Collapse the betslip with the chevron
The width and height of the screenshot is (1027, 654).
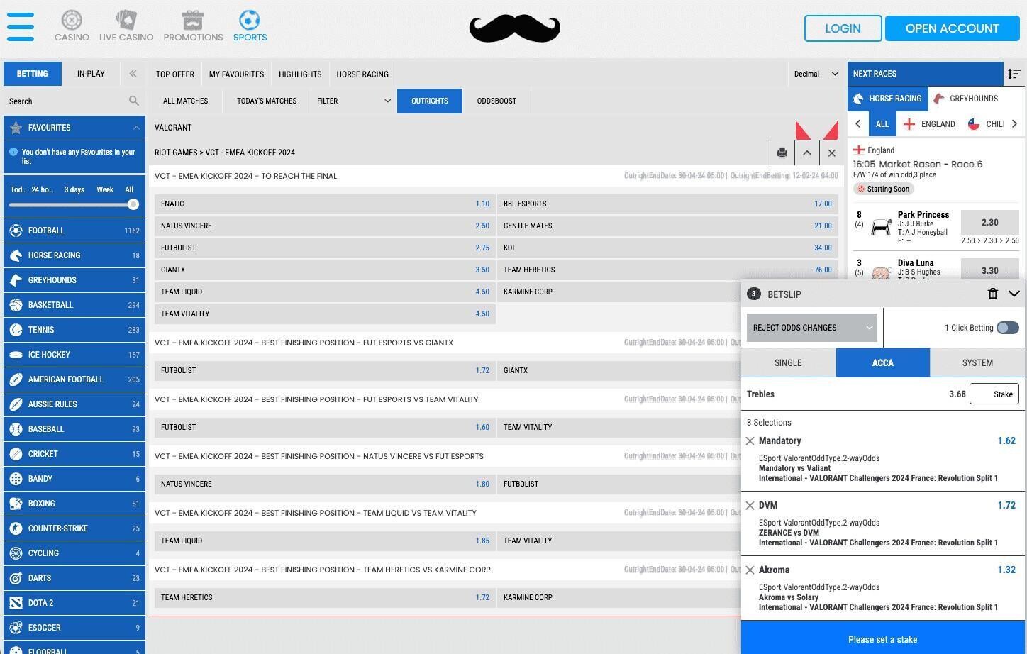[x=1014, y=294]
